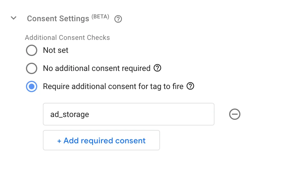Open help icon beside Consent Settings heading
Viewport: 285px width, 169px height.
118,19
